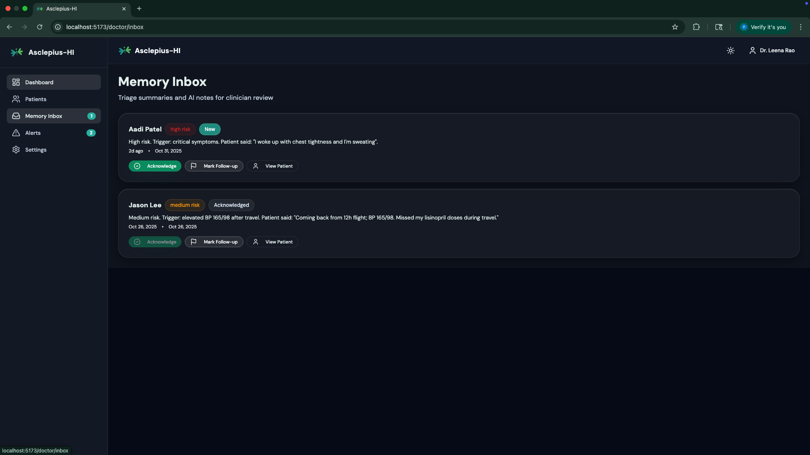This screenshot has width=810, height=455.
Task: Mark follow-up for Aadi Patel
Action: [214, 166]
